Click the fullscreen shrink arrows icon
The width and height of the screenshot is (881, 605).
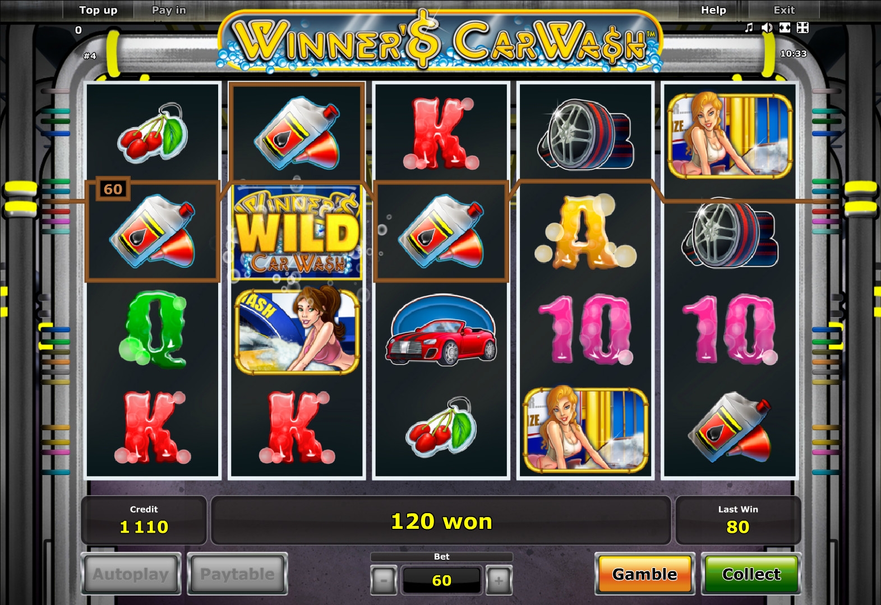tap(802, 27)
